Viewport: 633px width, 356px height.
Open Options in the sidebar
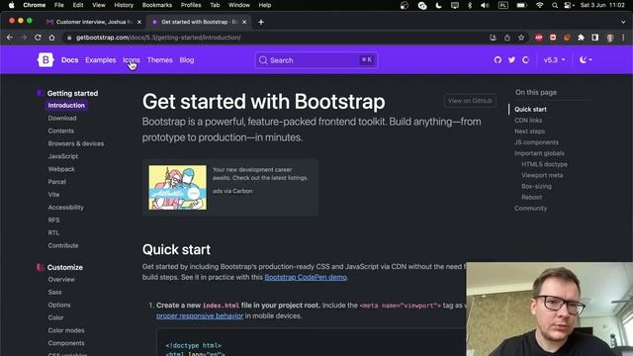point(59,305)
